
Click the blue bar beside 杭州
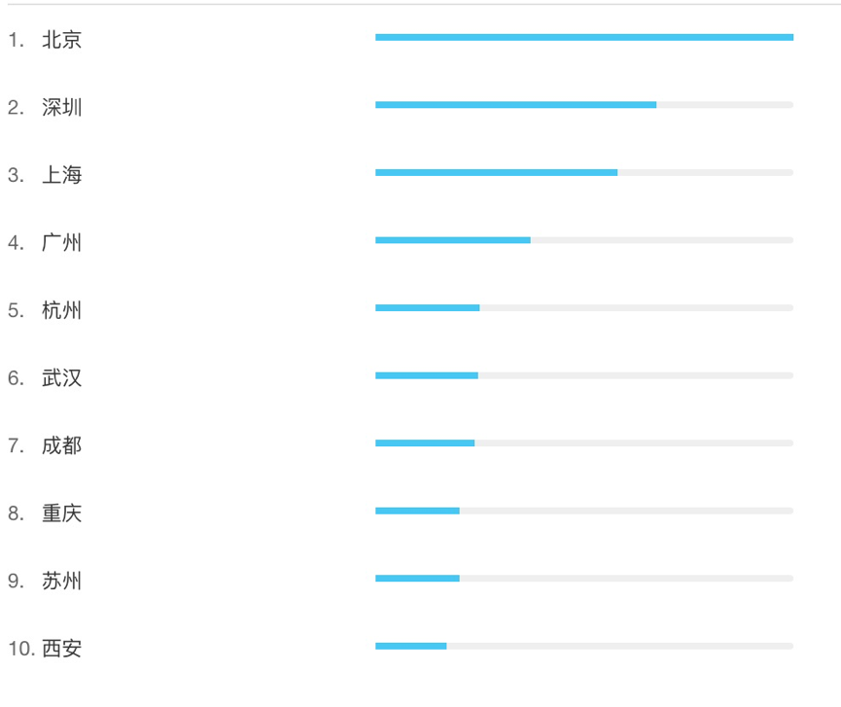(428, 308)
